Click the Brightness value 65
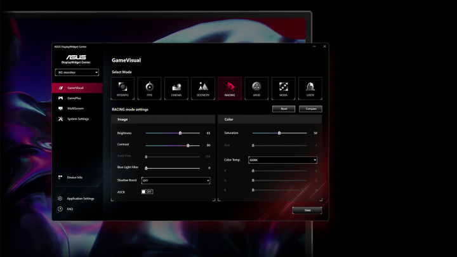Image resolution: width=457 pixels, height=257 pixels. (208, 133)
